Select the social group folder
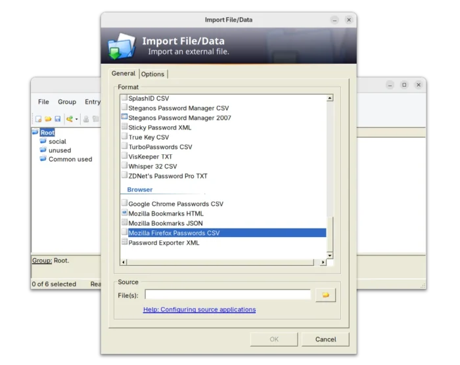This screenshot has width=460, height=365. click(x=57, y=141)
